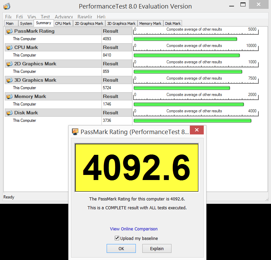
Task: Open the Help menu
Action: [101, 17]
